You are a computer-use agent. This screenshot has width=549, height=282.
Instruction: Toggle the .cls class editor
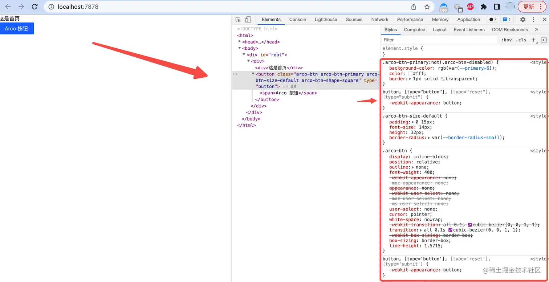[521, 40]
